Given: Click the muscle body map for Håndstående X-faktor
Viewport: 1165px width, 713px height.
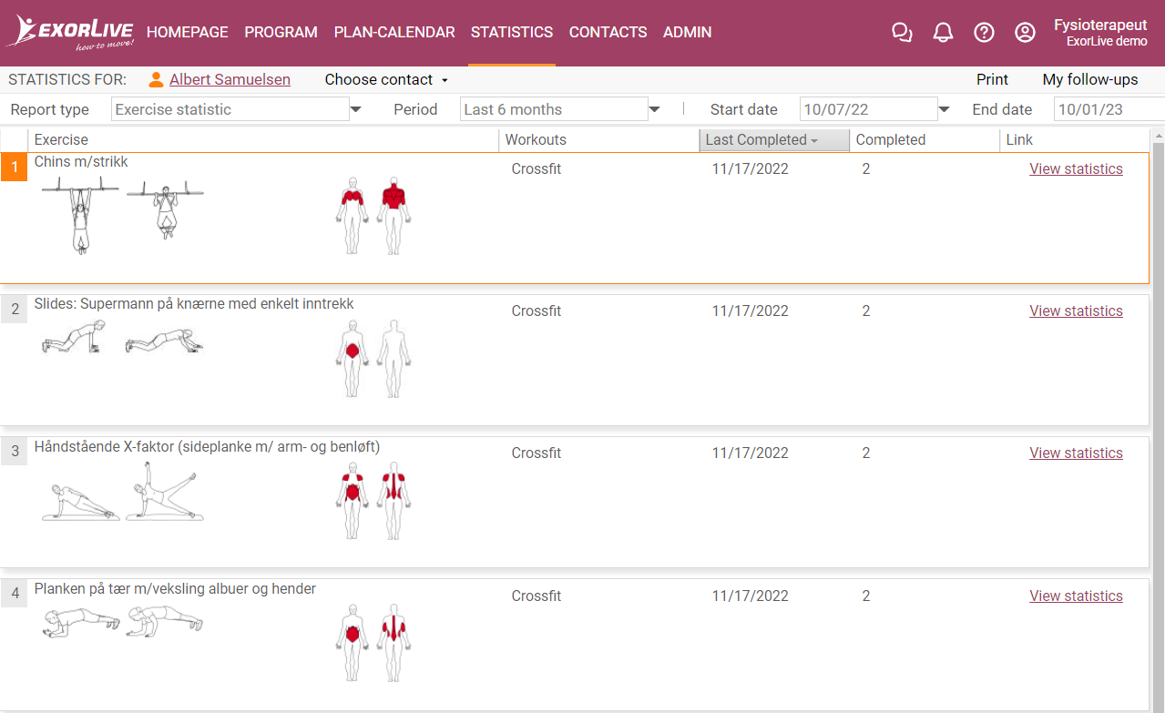Looking at the screenshot, I should [373, 500].
